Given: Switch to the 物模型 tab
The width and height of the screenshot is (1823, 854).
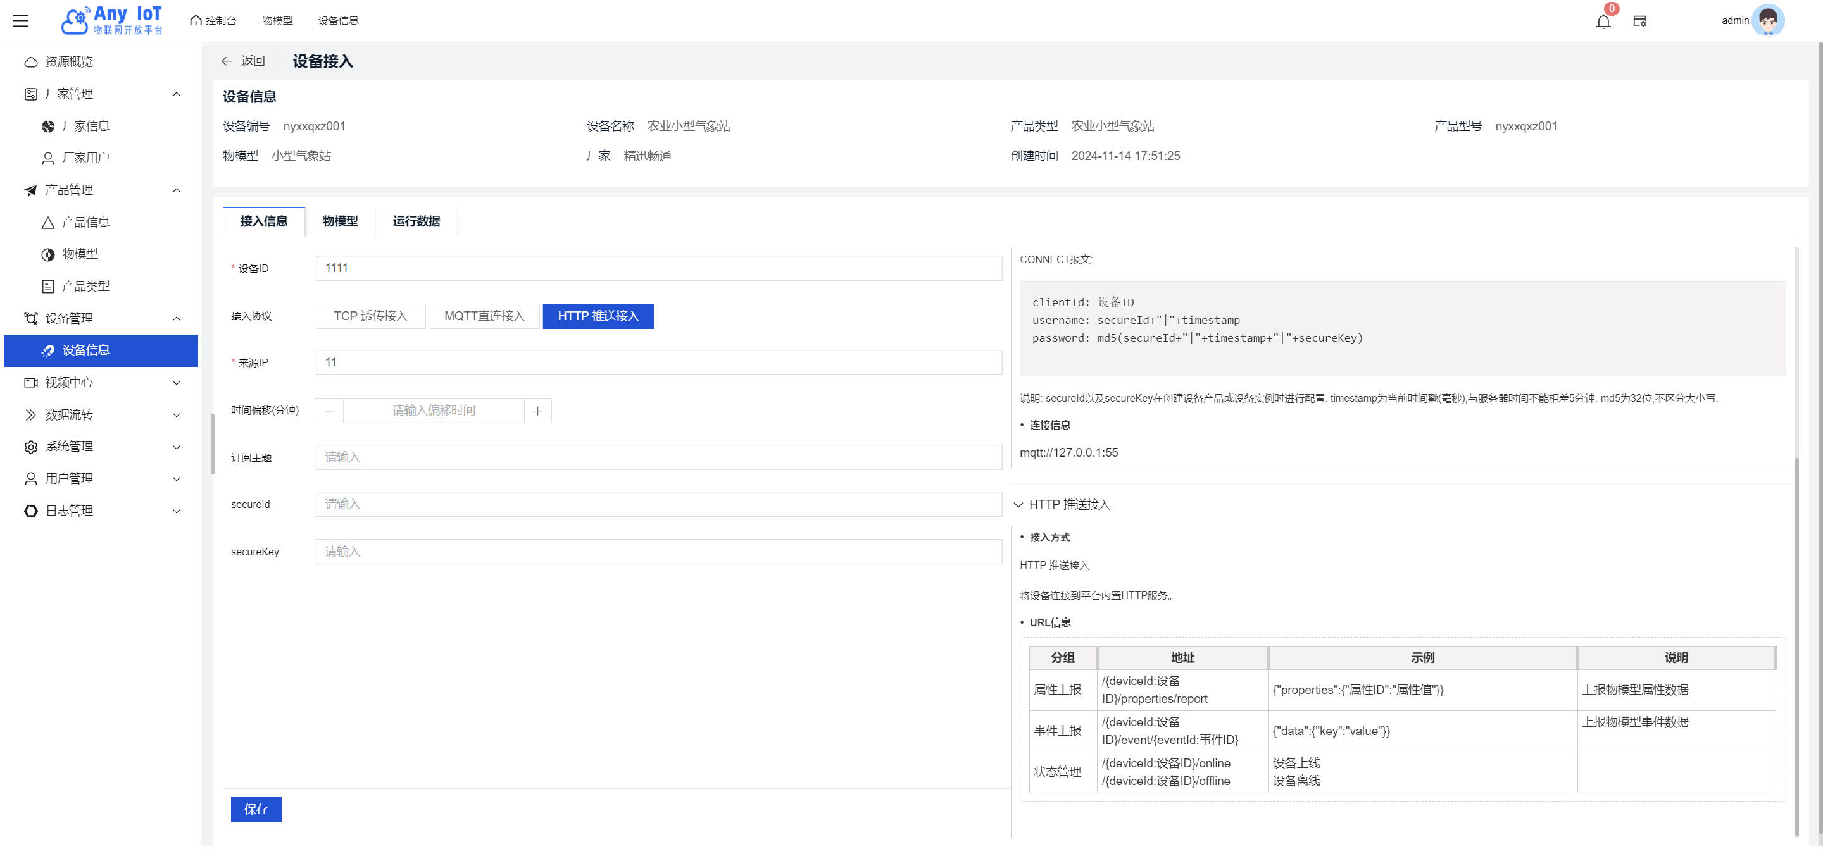Looking at the screenshot, I should [x=340, y=221].
